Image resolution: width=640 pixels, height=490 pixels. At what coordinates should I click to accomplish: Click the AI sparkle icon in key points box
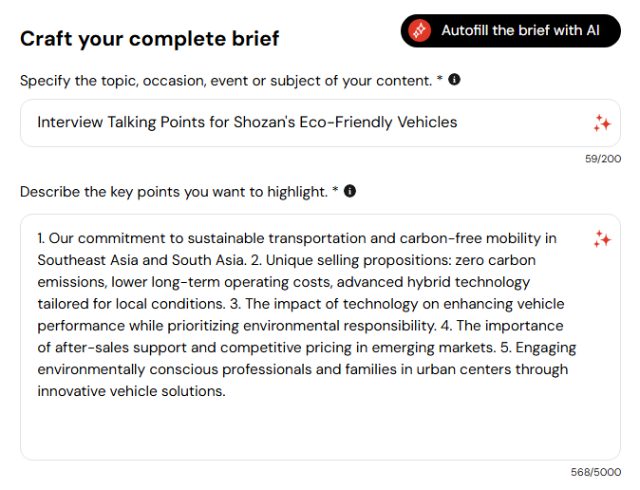(x=602, y=239)
